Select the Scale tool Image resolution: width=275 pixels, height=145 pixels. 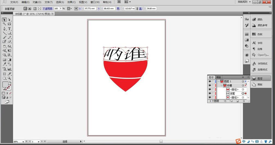click(x=9, y=46)
